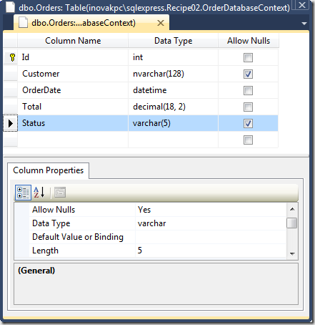Click the document icon in the window title
Image resolution: width=315 pixels, height=325 pixels.
pyautogui.click(x=10, y=6)
